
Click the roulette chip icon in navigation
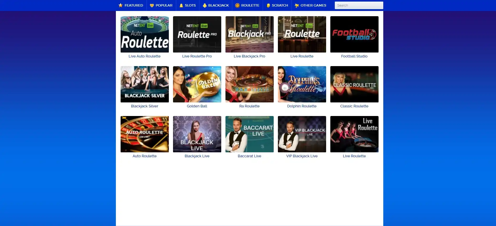click(238, 5)
